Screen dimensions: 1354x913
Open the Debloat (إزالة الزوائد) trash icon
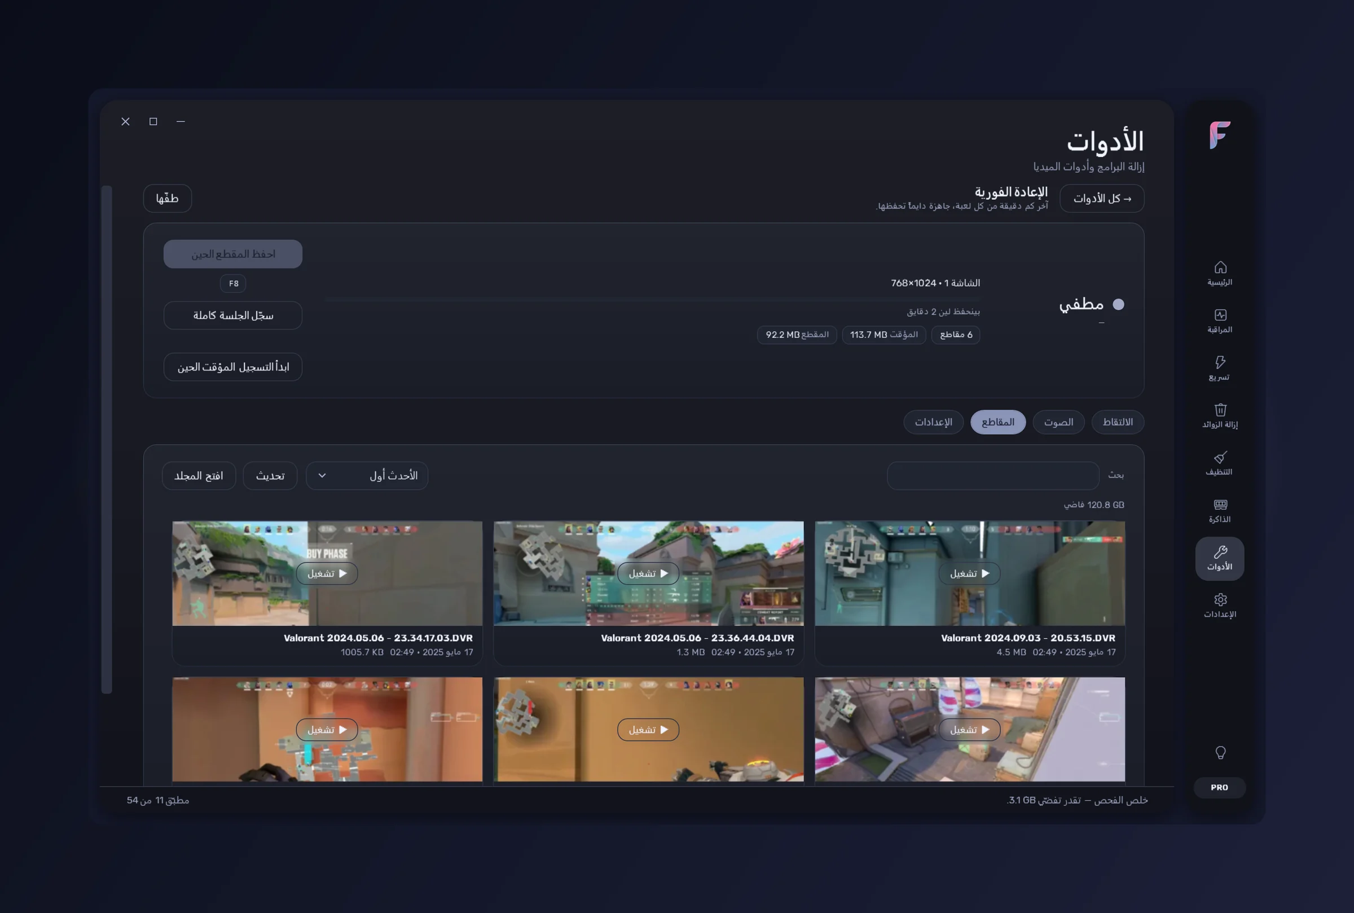click(x=1220, y=416)
